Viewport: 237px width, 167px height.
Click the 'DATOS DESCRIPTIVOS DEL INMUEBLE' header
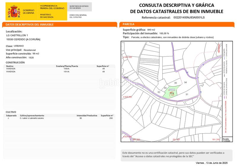click(x=30, y=25)
